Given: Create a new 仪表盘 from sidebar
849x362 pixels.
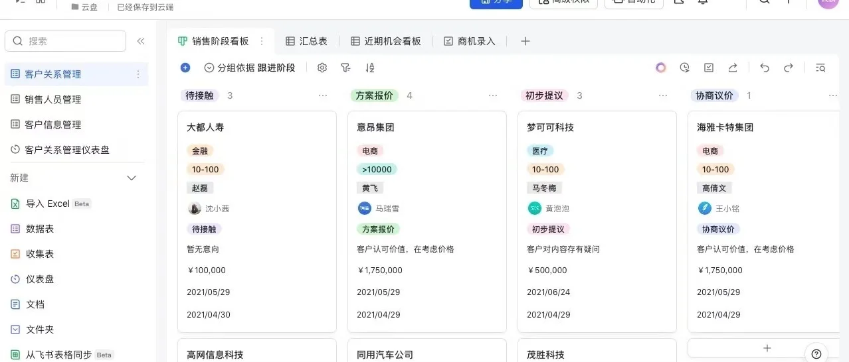Looking at the screenshot, I should (x=33, y=279).
